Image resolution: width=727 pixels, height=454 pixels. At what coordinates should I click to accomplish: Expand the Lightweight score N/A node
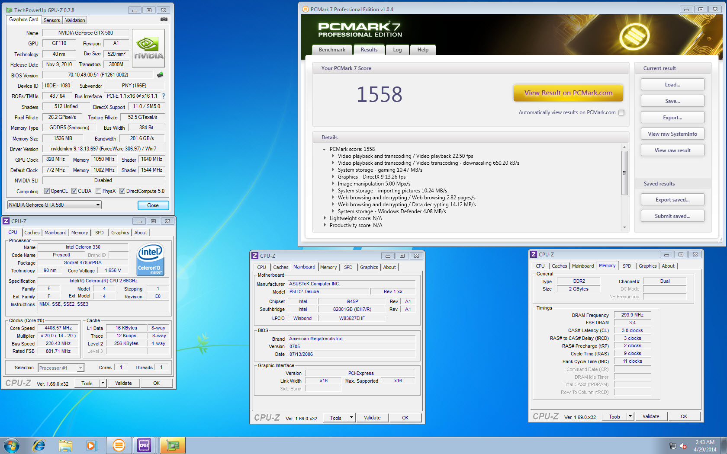pos(325,218)
